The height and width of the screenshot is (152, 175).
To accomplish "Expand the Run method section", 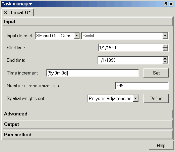I will coord(87,135).
